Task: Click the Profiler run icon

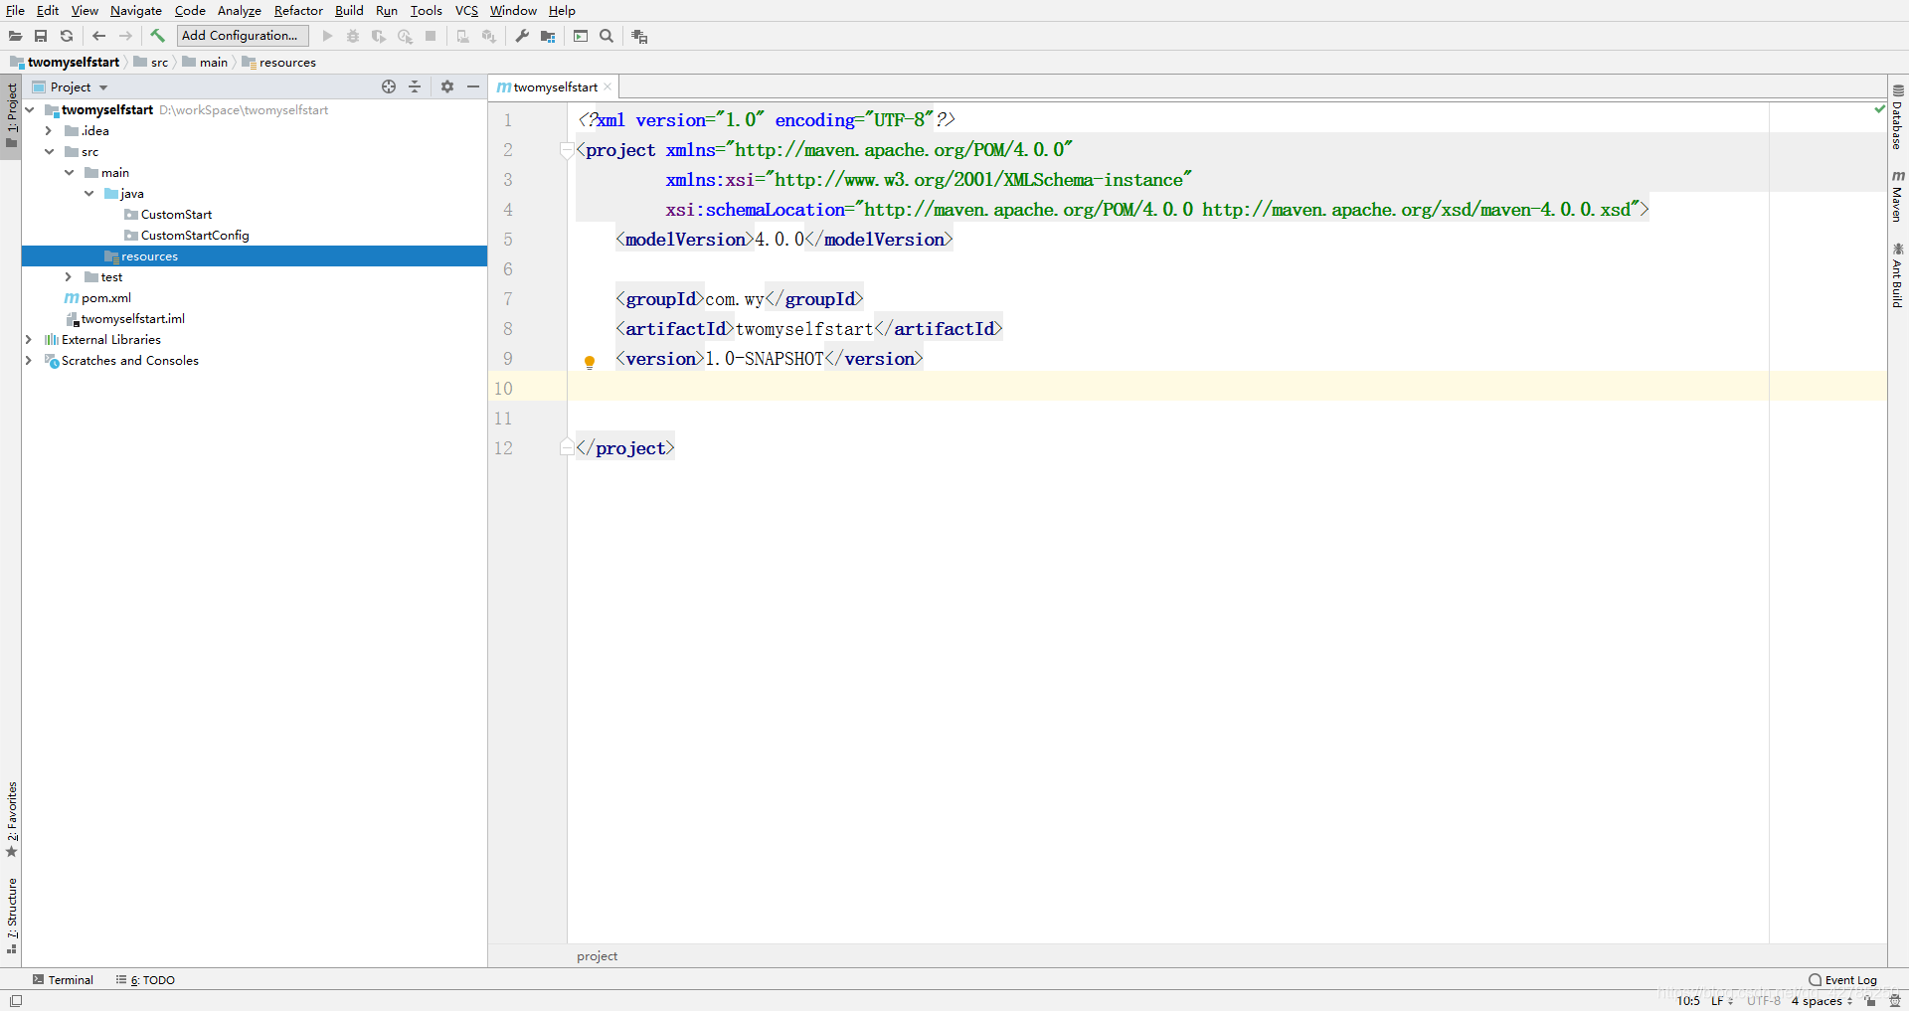Action: pos(405,36)
